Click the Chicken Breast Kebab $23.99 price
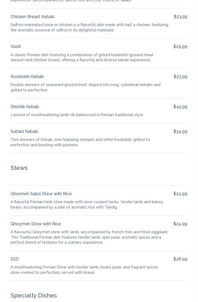Image resolution: width=198 pixels, height=302 pixels. click(x=180, y=17)
